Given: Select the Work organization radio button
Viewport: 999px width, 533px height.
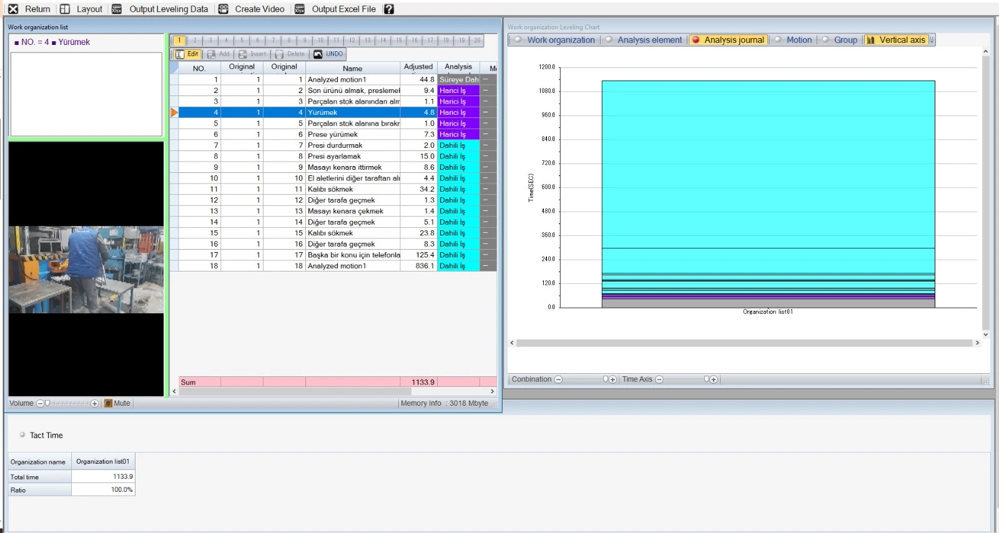Looking at the screenshot, I should (x=518, y=39).
